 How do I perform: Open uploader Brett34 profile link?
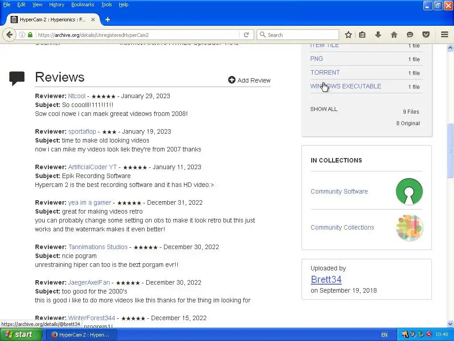pyautogui.click(x=326, y=279)
